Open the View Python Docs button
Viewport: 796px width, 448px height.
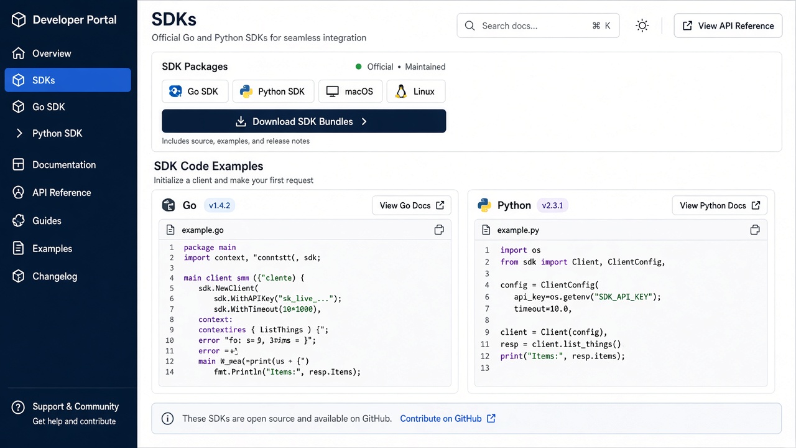click(720, 205)
